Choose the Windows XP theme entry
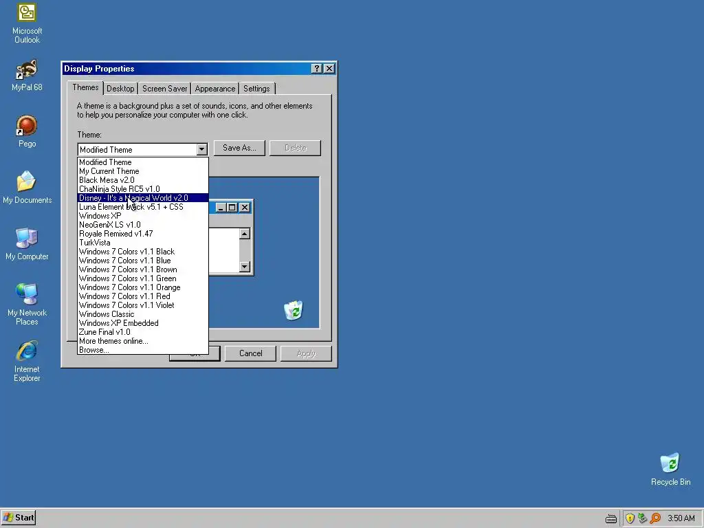Image resolution: width=704 pixels, height=528 pixels. click(143, 216)
